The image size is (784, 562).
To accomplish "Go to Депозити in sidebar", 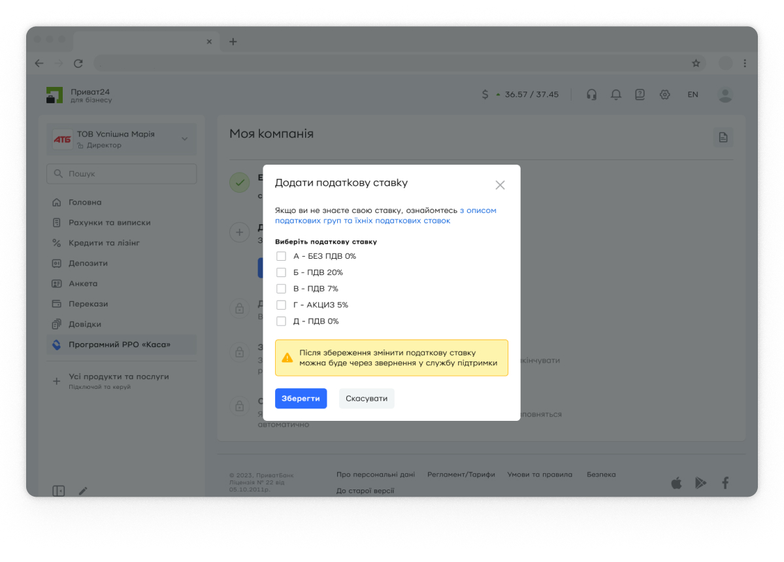I will point(88,263).
